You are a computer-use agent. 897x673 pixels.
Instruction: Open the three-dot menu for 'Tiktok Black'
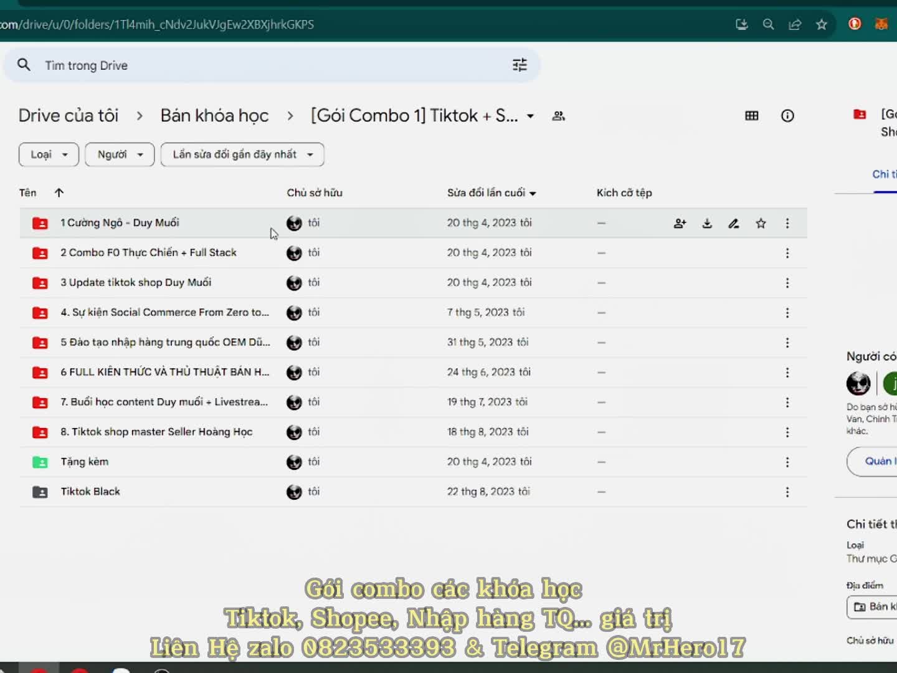[787, 492]
